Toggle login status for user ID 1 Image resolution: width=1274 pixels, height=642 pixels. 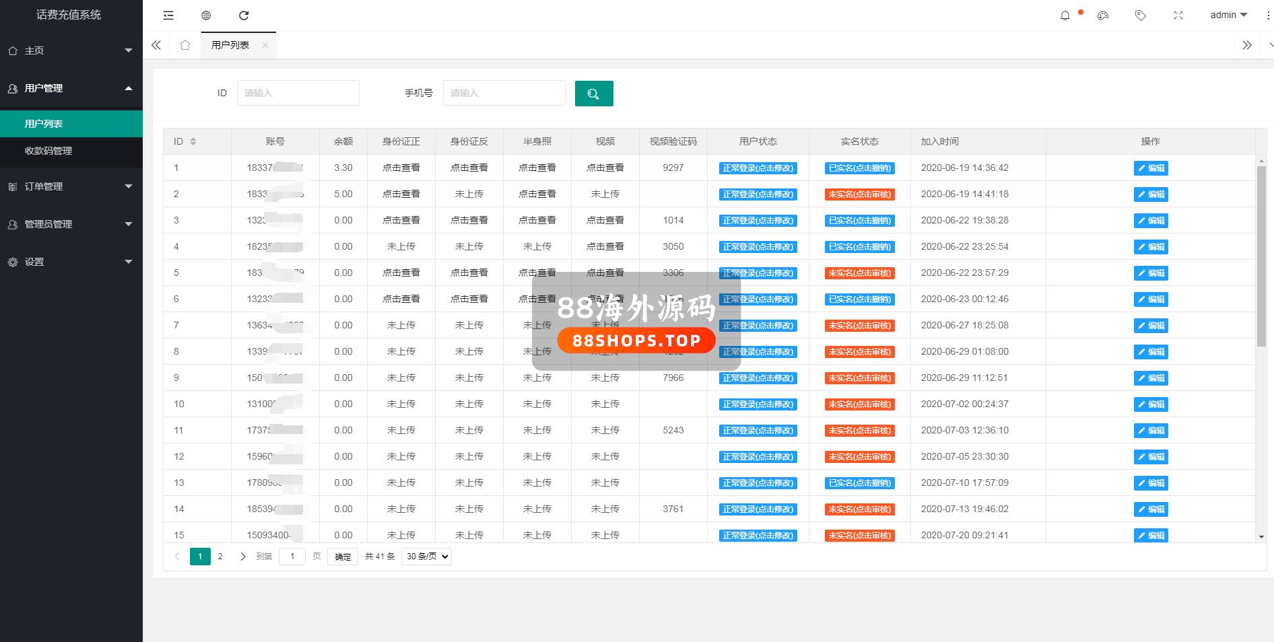point(758,168)
